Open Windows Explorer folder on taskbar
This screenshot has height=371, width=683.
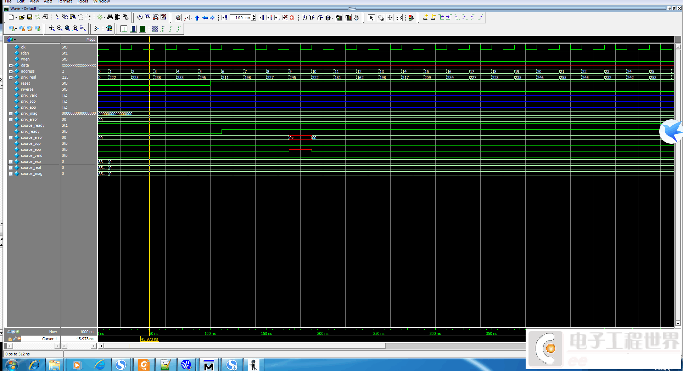pyautogui.click(x=54, y=365)
